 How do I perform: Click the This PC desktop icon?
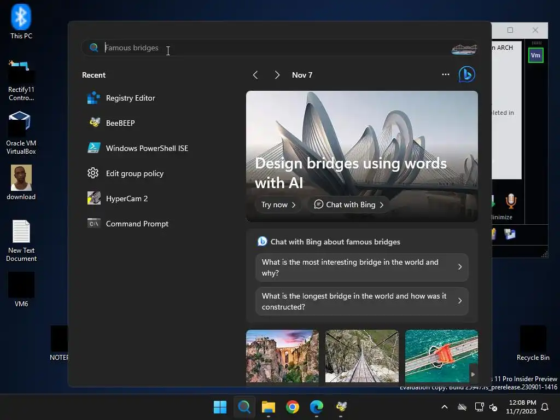tap(21, 21)
